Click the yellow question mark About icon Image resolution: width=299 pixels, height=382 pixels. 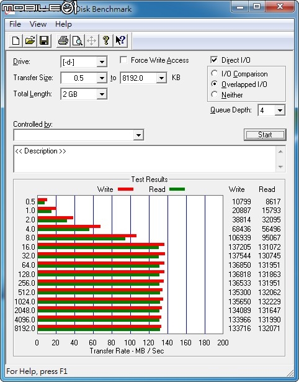106,40
